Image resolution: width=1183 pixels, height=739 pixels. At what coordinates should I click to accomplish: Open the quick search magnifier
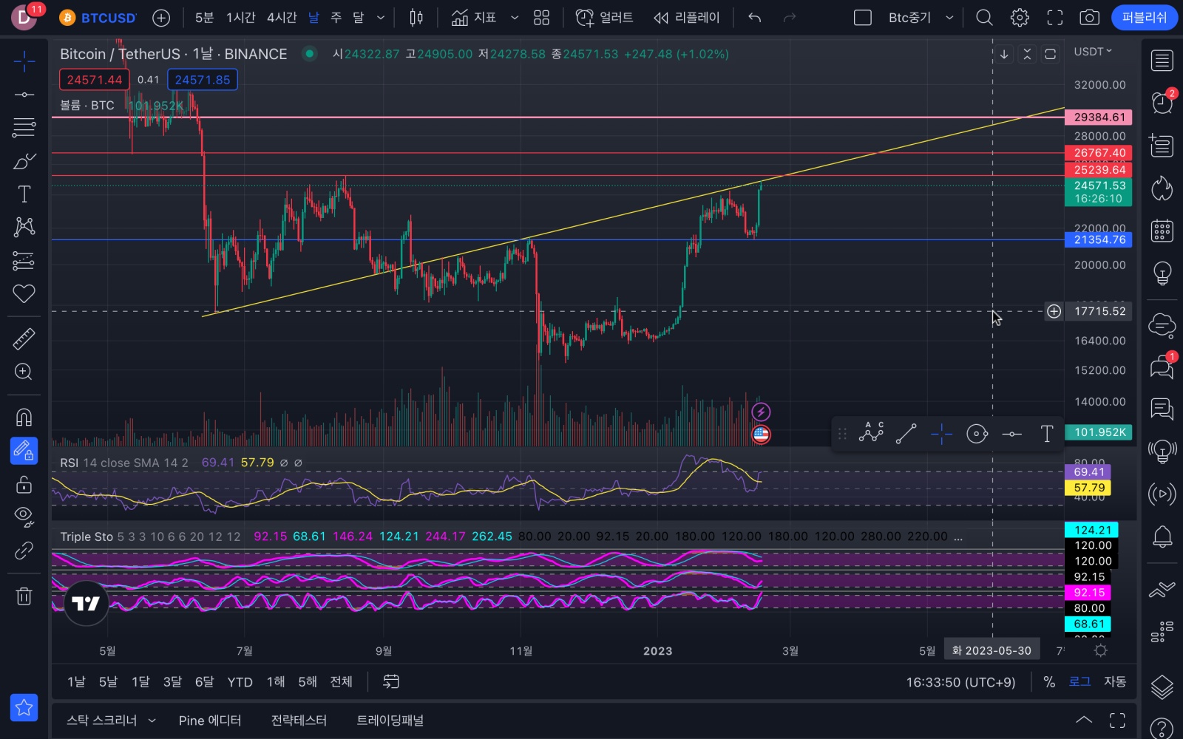(984, 18)
